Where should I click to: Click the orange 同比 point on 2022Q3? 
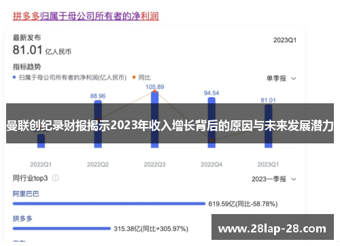(x=155, y=91)
